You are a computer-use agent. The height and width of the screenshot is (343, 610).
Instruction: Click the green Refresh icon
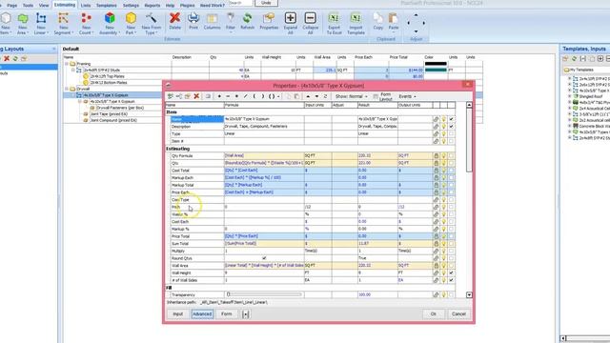[247, 18]
